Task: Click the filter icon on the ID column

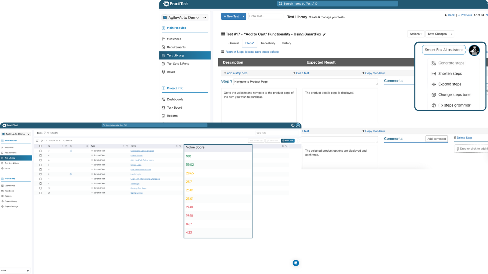Action: (66, 146)
